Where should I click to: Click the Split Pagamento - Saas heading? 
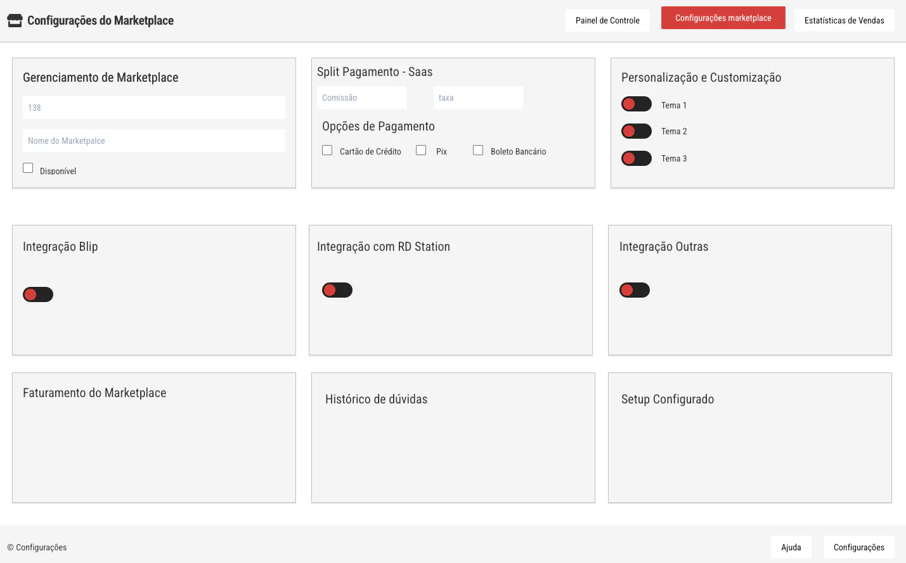point(375,72)
